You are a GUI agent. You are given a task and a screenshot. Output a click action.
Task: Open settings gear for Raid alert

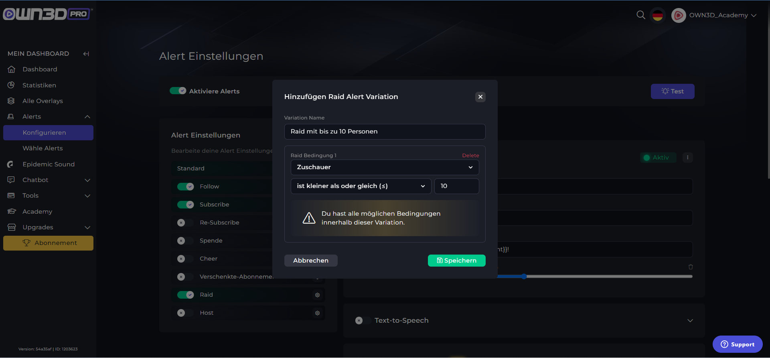[x=317, y=295]
